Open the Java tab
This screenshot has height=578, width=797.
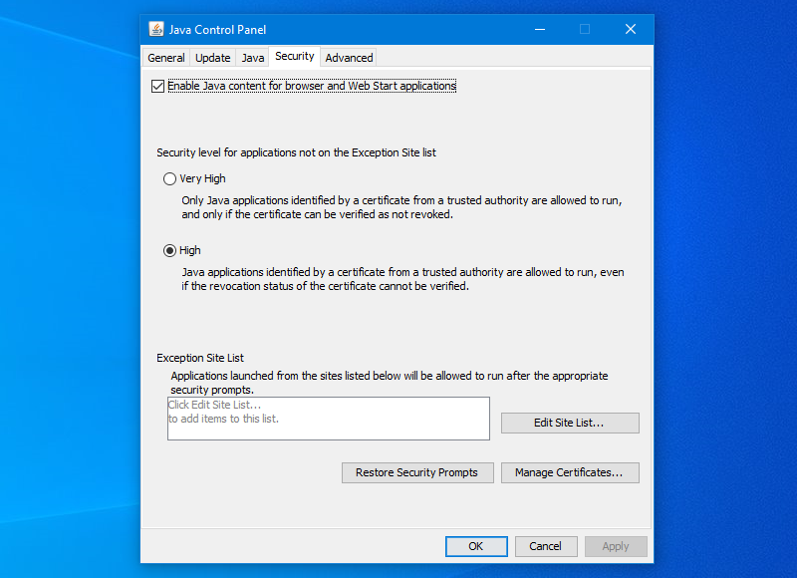point(252,57)
